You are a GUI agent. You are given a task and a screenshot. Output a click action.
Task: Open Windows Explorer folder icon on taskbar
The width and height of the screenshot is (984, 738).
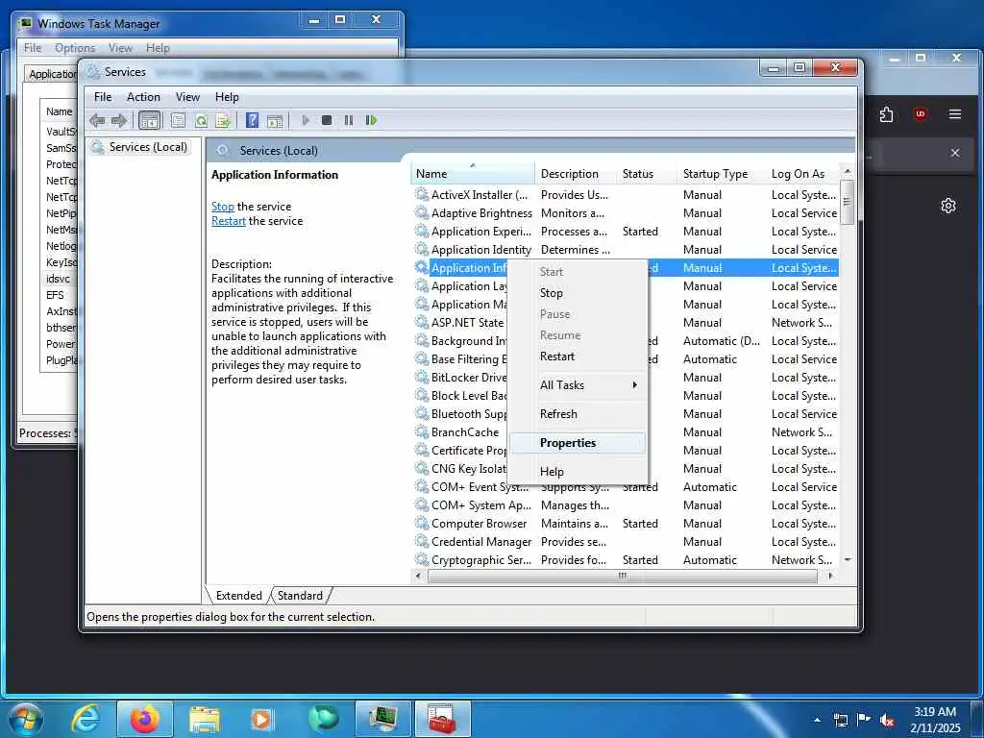click(x=205, y=719)
